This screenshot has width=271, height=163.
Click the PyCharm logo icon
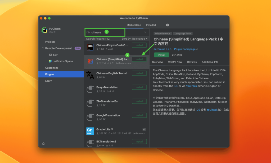tap(44, 30)
